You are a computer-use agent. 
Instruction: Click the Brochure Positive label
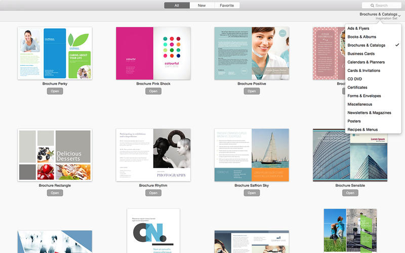252,83
